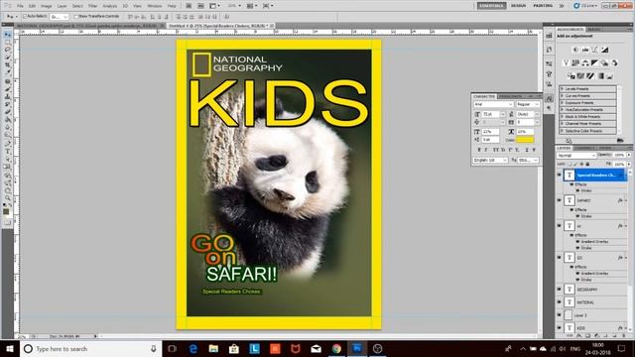This screenshot has height=357, width=635.
Task: Open the Filter menu
Action: (92, 6)
